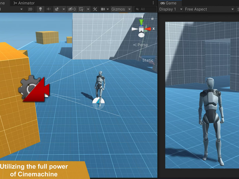Click the white bottom cone of orientation gizmo
The width and height of the screenshot is (239, 179).
click(141, 35)
